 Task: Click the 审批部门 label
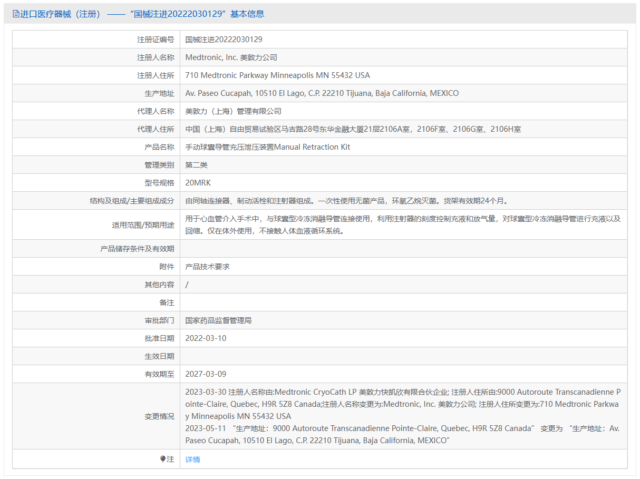click(x=159, y=320)
